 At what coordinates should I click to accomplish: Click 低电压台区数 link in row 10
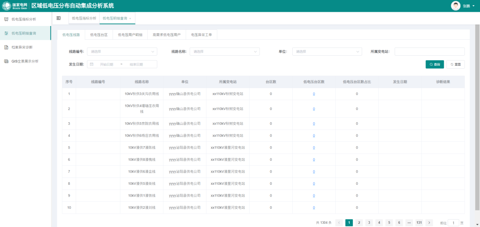(x=314, y=208)
